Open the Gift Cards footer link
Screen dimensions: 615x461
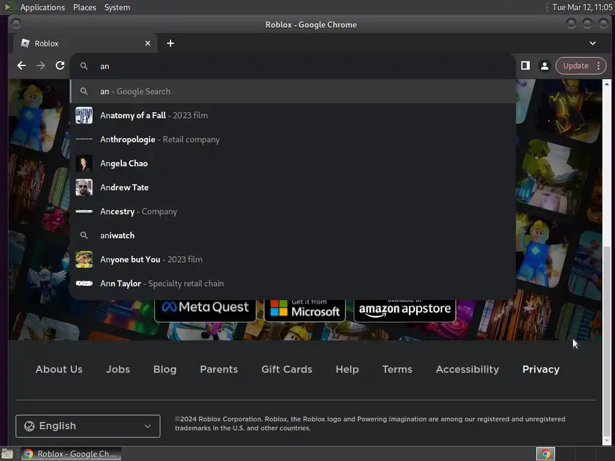(x=286, y=369)
